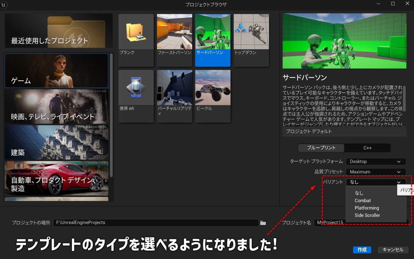Image resolution: width=414 pixels, height=259 pixels.
Task: Choose the トップダウン template
Action: click(x=251, y=40)
